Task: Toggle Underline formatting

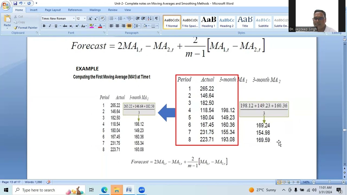Action: 56,26
